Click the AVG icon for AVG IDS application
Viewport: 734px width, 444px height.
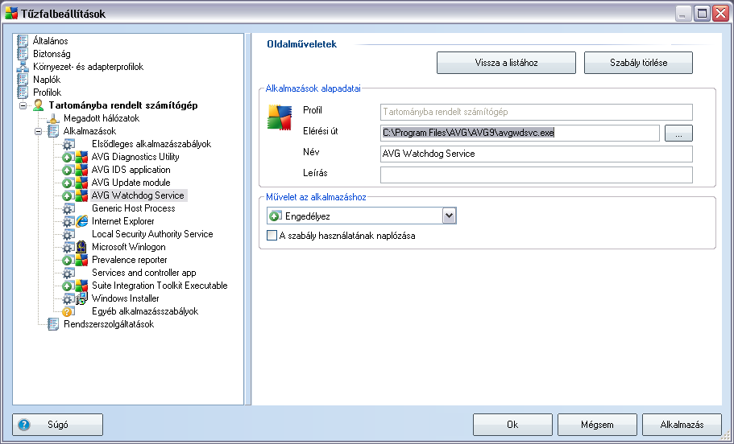click(81, 170)
